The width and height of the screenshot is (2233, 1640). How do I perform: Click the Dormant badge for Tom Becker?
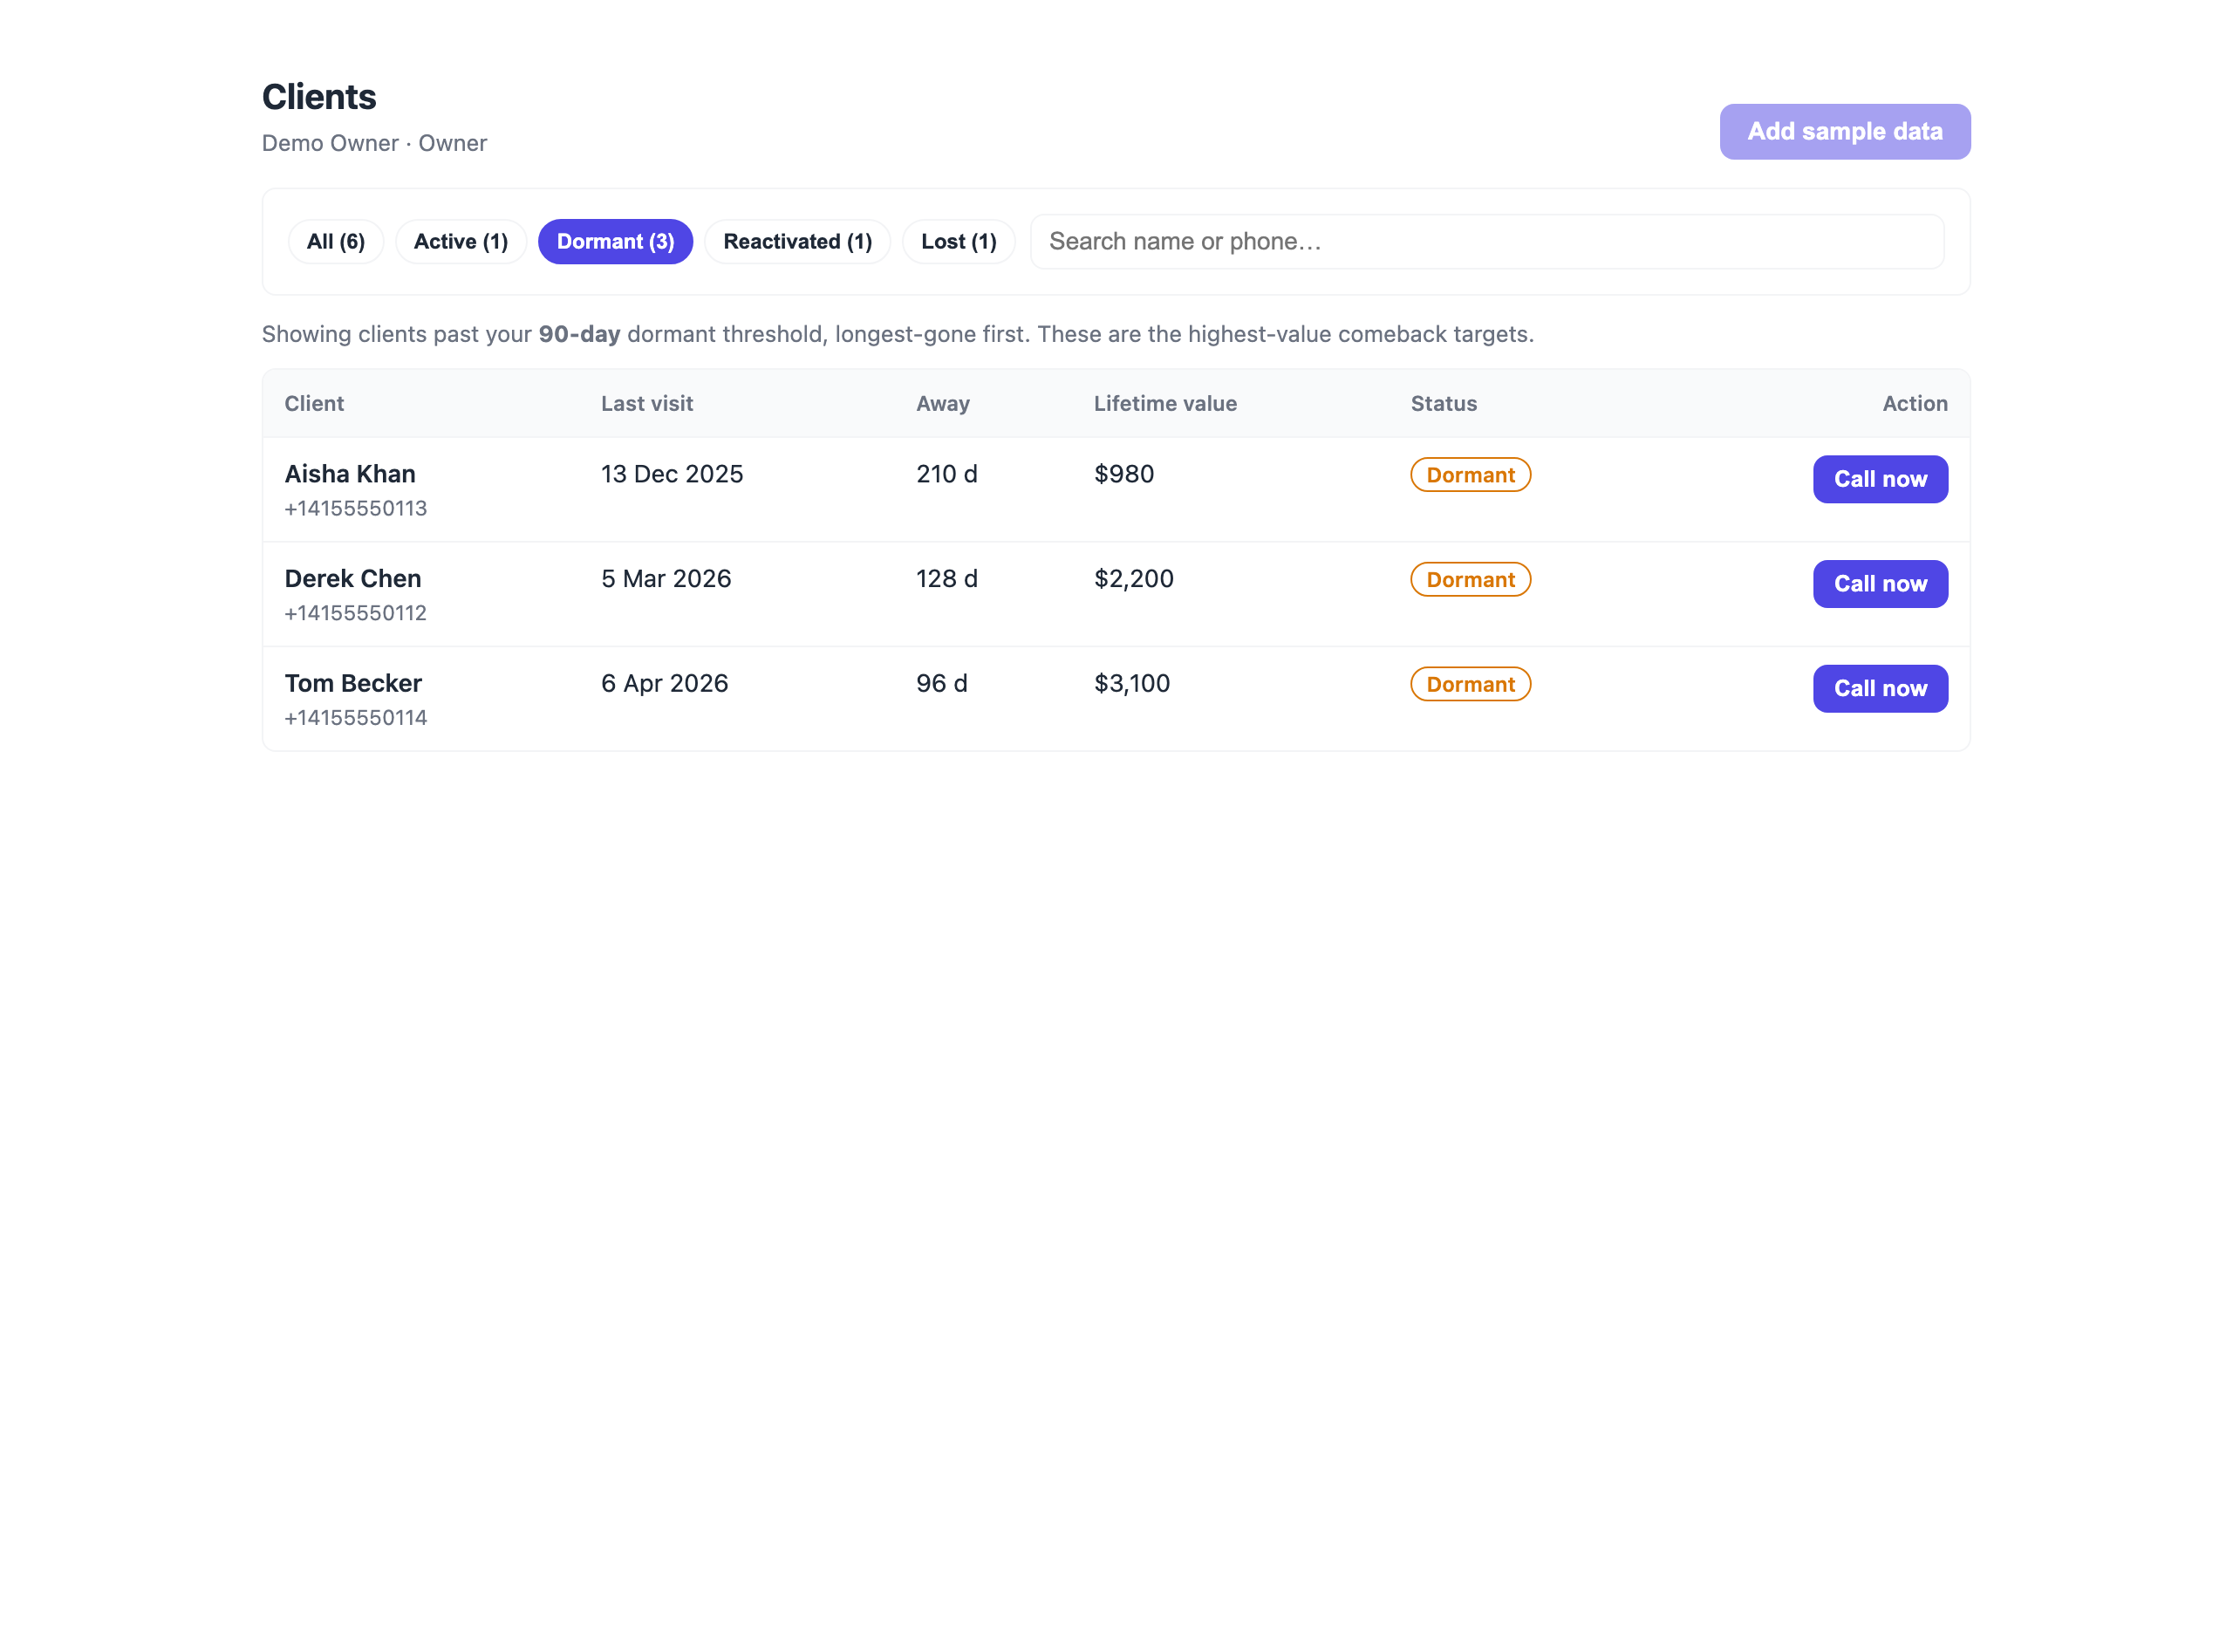[x=1470, y=684]
